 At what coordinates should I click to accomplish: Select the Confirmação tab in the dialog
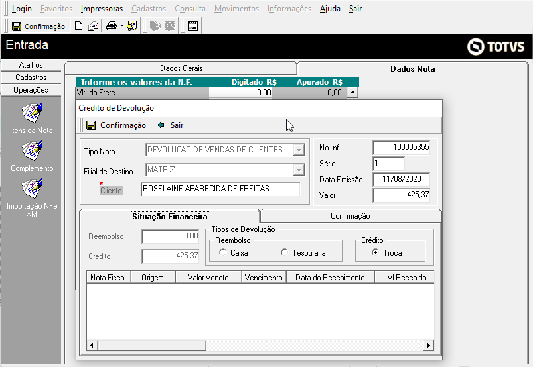pyautogui.click(x=350, y=216)
